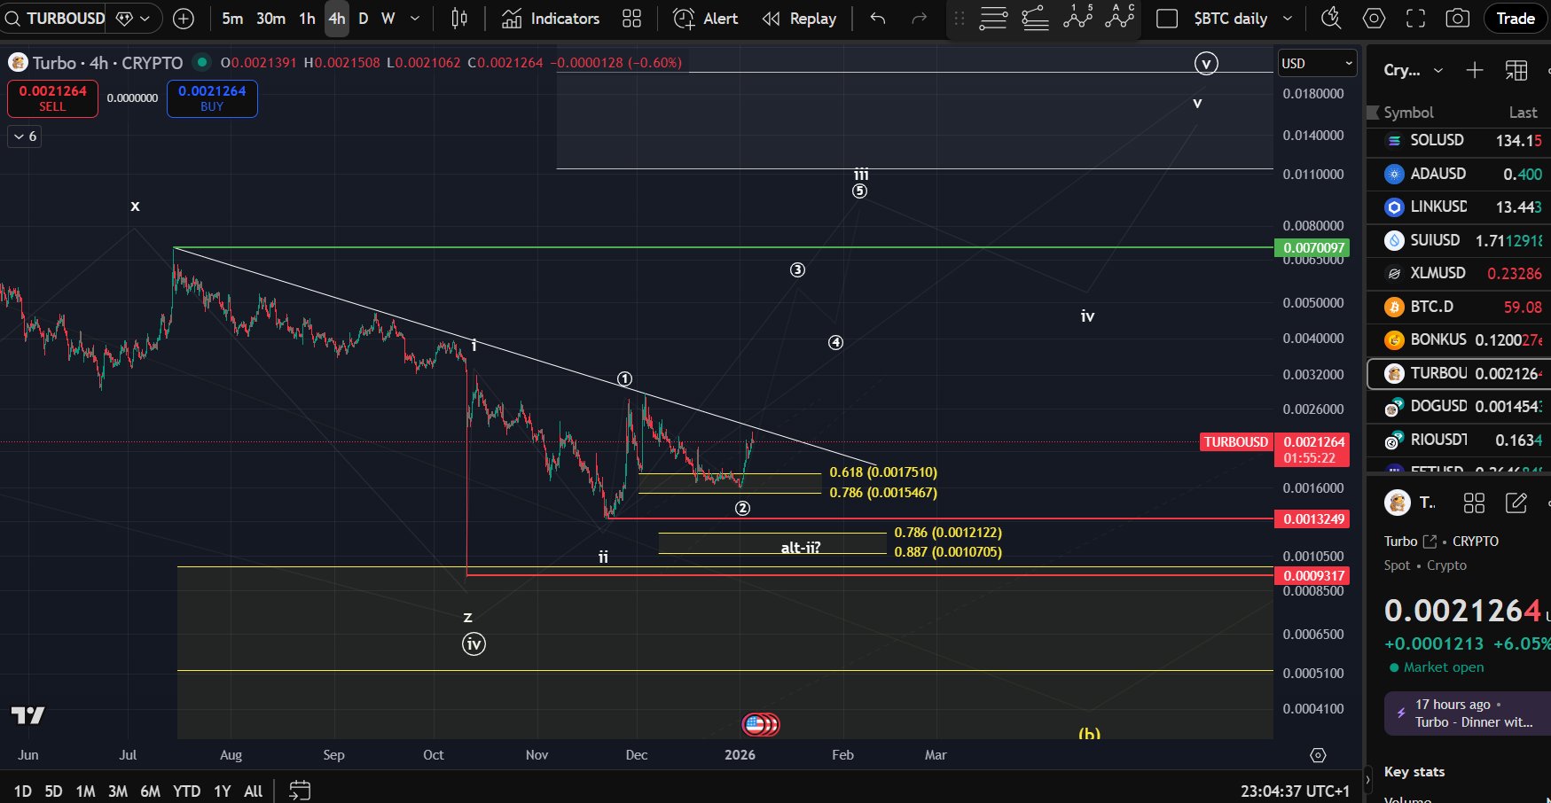Add symbol to watchlist plus icon
The image size is (1551, 803).
point(1475,70)
